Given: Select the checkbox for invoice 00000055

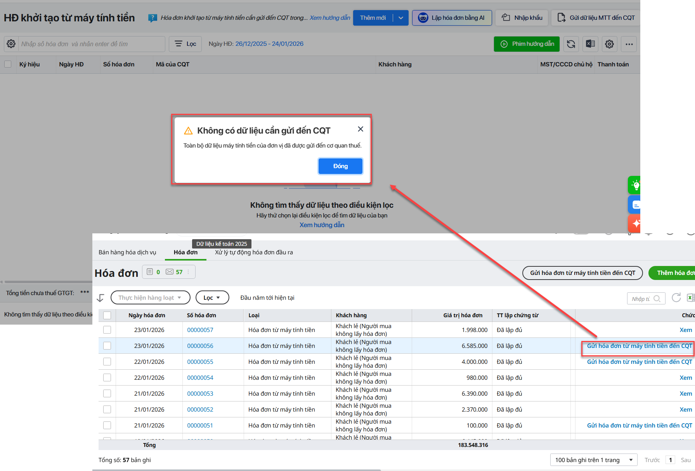Looking at the screenshot, I should point(107,362).
